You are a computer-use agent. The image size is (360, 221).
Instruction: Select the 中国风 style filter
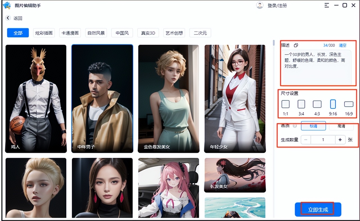[x=122, y=33]
